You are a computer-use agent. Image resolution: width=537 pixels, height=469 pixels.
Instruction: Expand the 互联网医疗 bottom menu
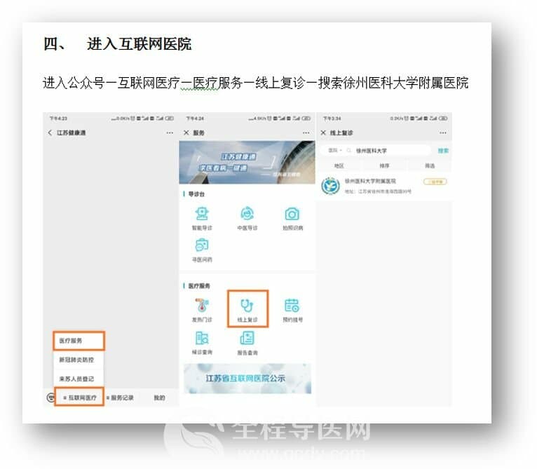(x=79, y=397)
